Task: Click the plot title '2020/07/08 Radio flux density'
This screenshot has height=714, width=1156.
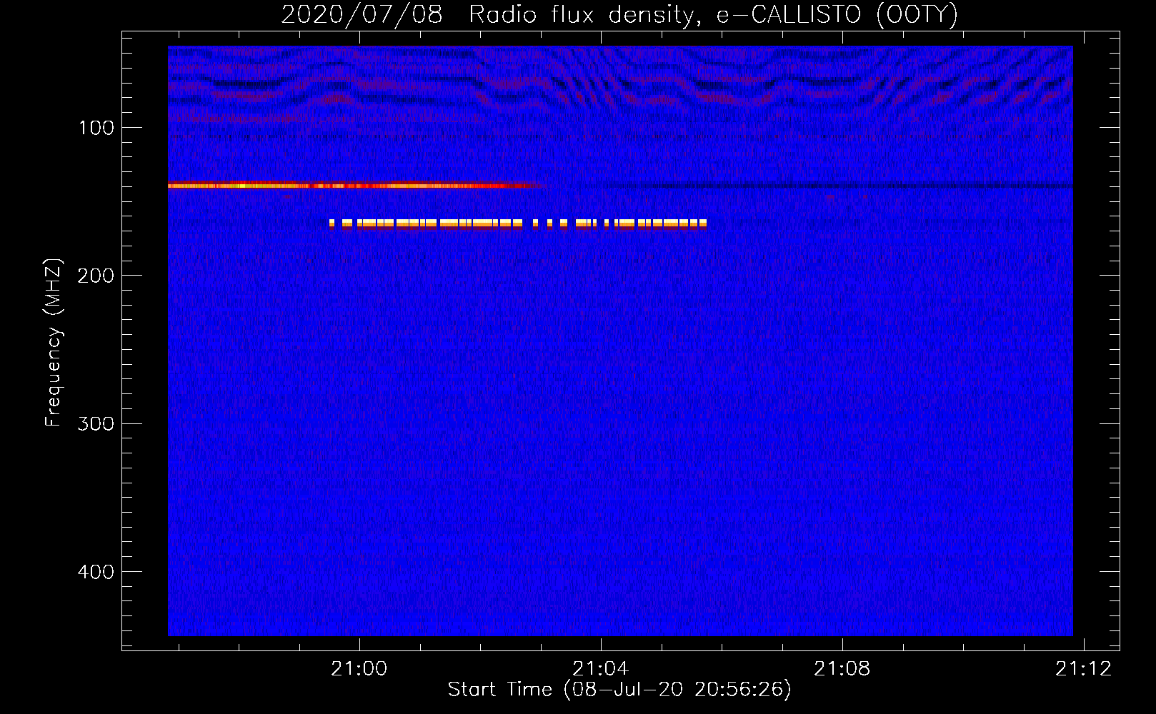Action: [619, 14]
